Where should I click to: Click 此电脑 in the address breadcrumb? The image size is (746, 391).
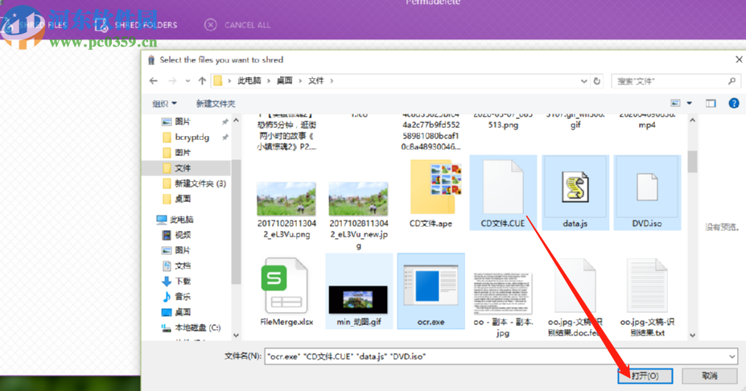249,81
